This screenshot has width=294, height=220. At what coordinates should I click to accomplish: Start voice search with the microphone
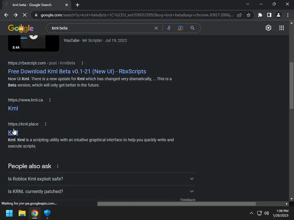169,28
